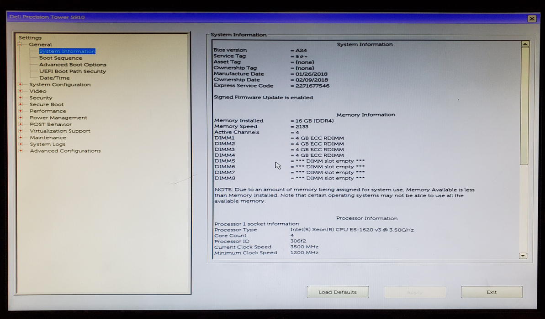Viewport: 545px width, 319px height.
Task: Click the Asset Tag row label
Action: pyautogui.click(x=227, y=62)
